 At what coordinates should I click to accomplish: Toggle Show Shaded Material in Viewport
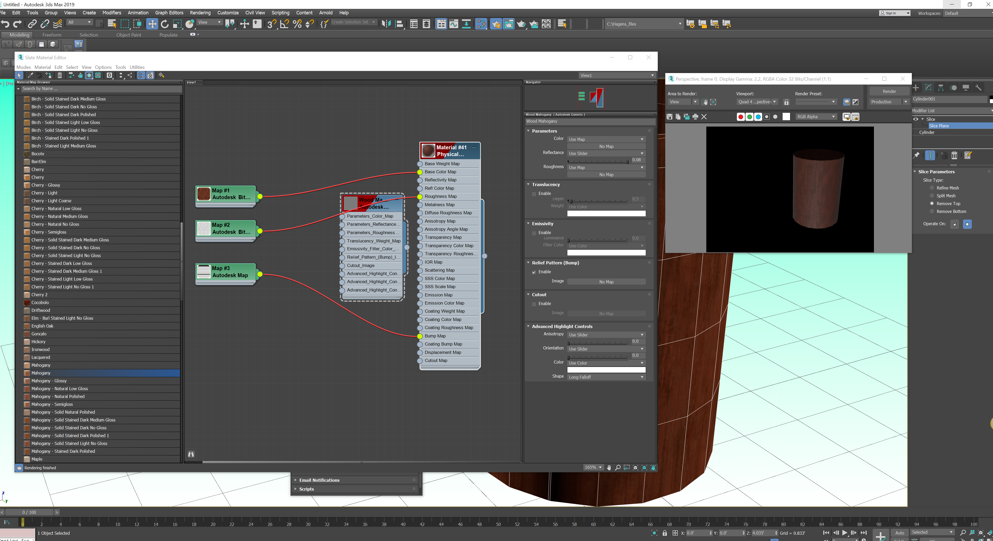(89, 75)
